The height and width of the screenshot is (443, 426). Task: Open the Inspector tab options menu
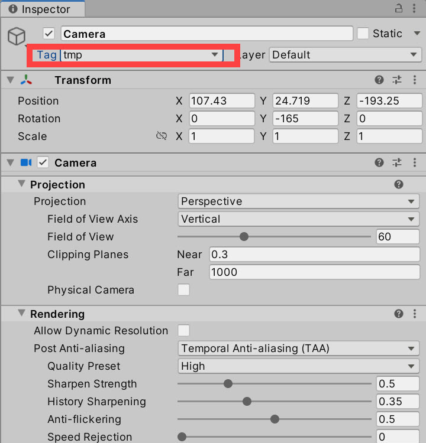point(414,8)
